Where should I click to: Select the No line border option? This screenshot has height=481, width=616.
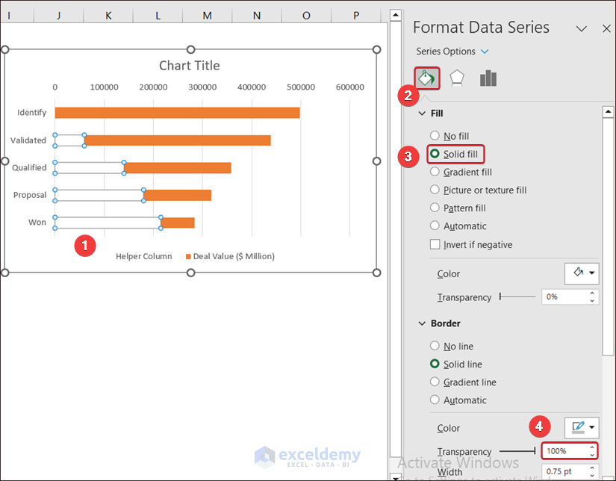tap(435, 347)
